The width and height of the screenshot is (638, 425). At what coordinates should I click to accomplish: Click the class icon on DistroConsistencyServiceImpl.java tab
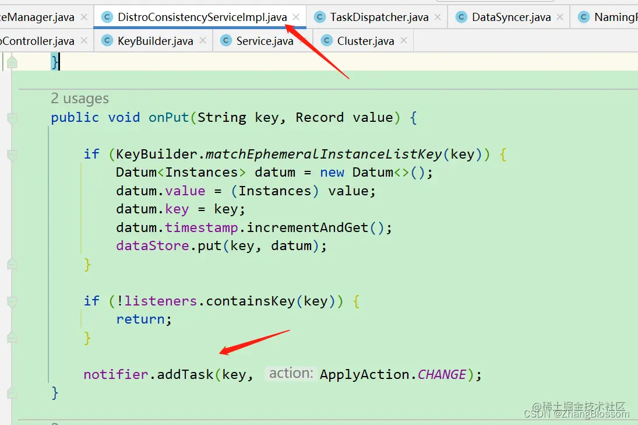107,17
